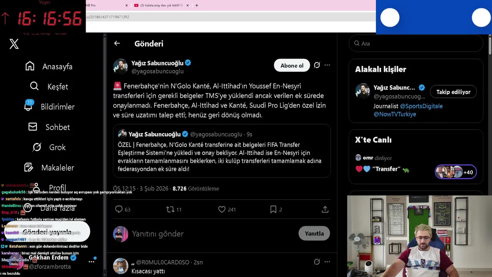The height and width of the screenshot is (277, 492).
Task: Click the repost icon showing 11
Action: [170, 209]
